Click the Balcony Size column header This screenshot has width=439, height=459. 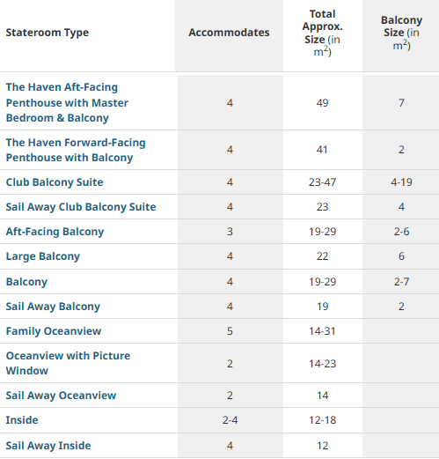point(401,33)
